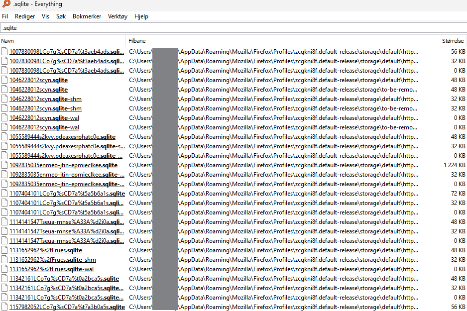Click file icon of 1107404101LCo7g 72 KB row
Image resolution: width=467 pixels, height=311 pixels.
pos(4,194)
